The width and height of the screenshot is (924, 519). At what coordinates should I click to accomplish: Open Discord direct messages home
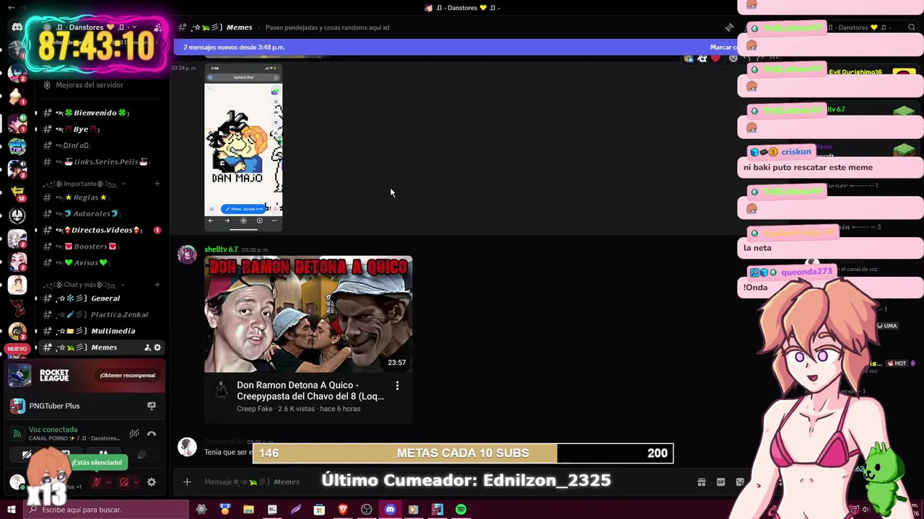tap(17, 27)
